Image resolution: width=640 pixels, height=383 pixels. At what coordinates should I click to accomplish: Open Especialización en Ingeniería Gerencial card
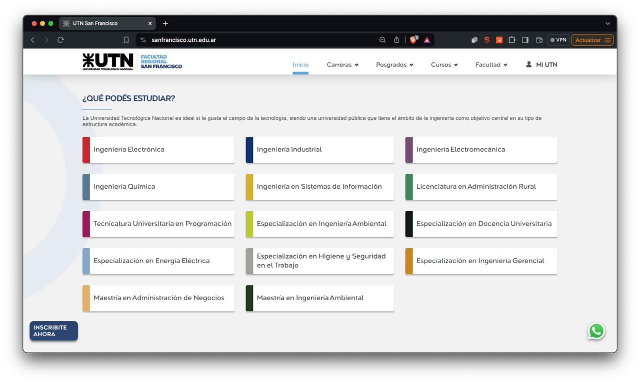click(481, 261)
